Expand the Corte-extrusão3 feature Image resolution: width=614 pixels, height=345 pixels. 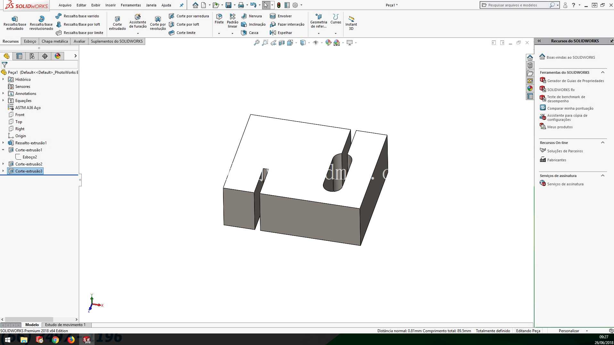(3, 171)
